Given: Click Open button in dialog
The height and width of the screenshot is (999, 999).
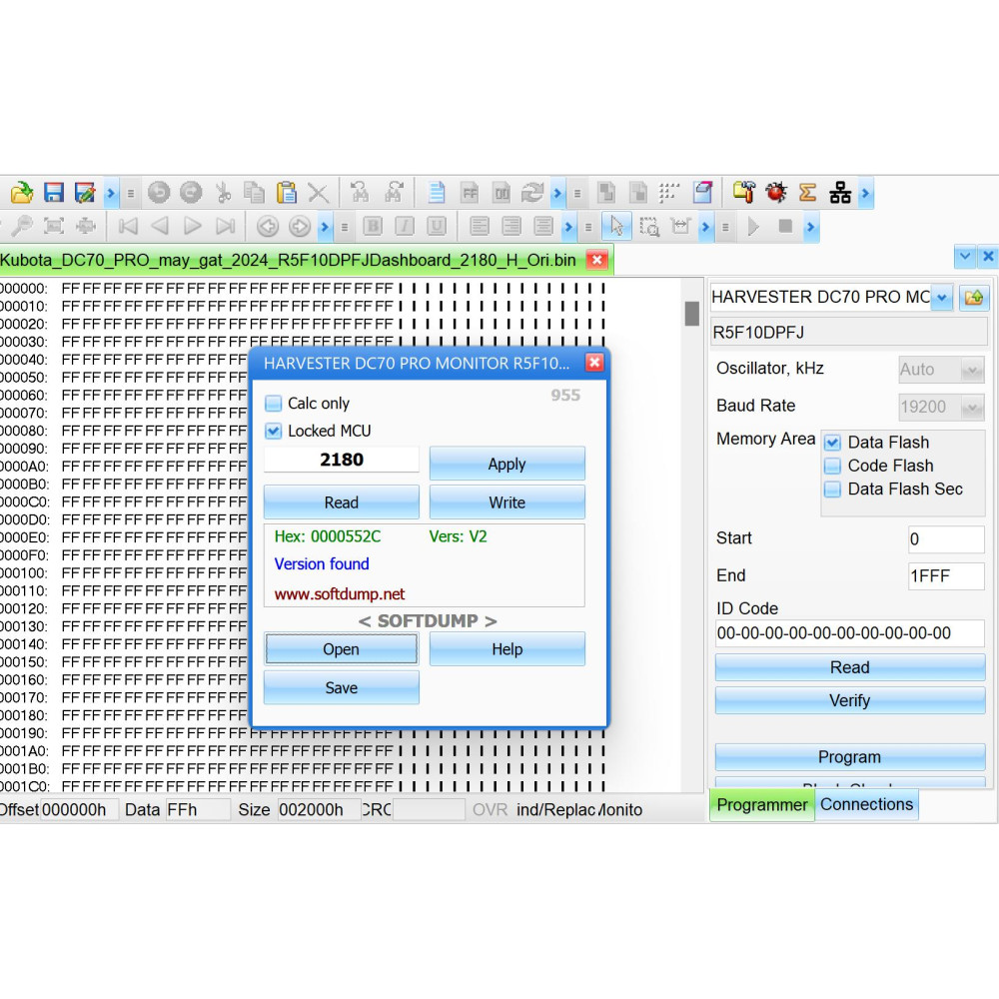Looking at the screenshot, I should [x=342, y=649].
